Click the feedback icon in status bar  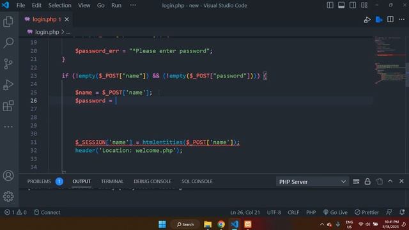pyautogui.click(x=389, y=212)
